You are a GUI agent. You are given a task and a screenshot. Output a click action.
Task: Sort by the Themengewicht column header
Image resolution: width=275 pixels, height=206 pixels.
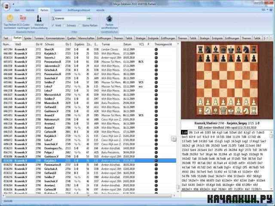tap(163, 45)
